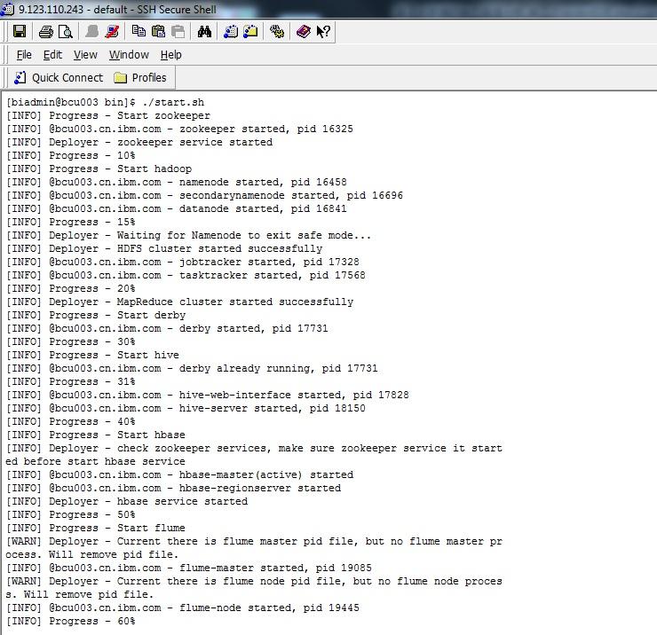657x635 pixels.
Task: Click SSH app icon in title bar
Action: (x=7, y=9)
